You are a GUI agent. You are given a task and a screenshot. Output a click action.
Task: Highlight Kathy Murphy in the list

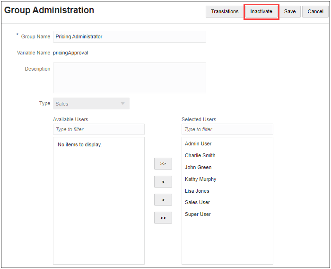(201, 179)
